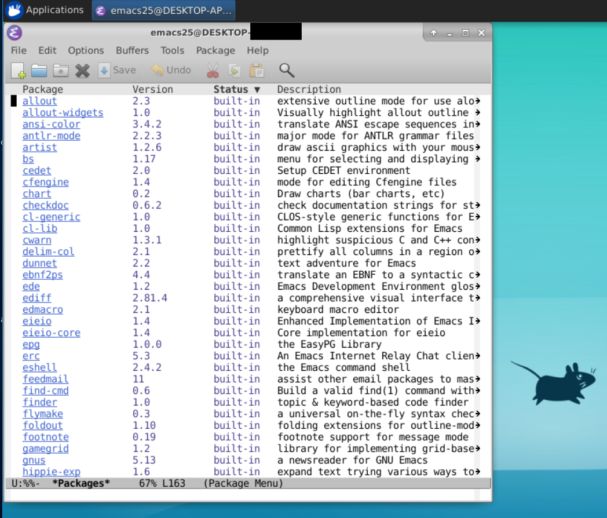Click the (Package Menu) mode indicator
Screen dimensions: 607x518
(x=243, y=484)
